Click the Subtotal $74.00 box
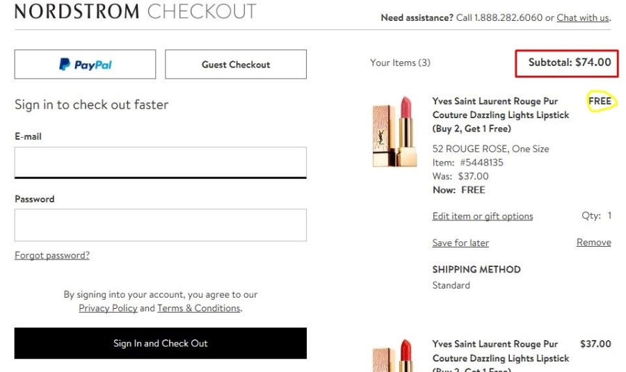 pyautogui.click(x=566, y=63)
